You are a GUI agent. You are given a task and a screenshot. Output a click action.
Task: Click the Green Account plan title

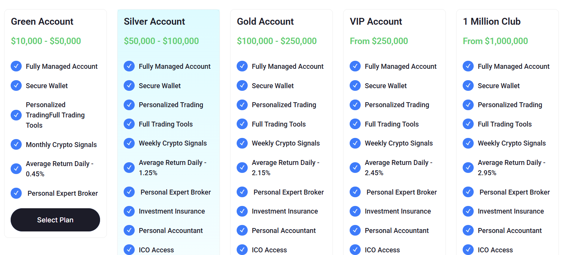(42, 22)
